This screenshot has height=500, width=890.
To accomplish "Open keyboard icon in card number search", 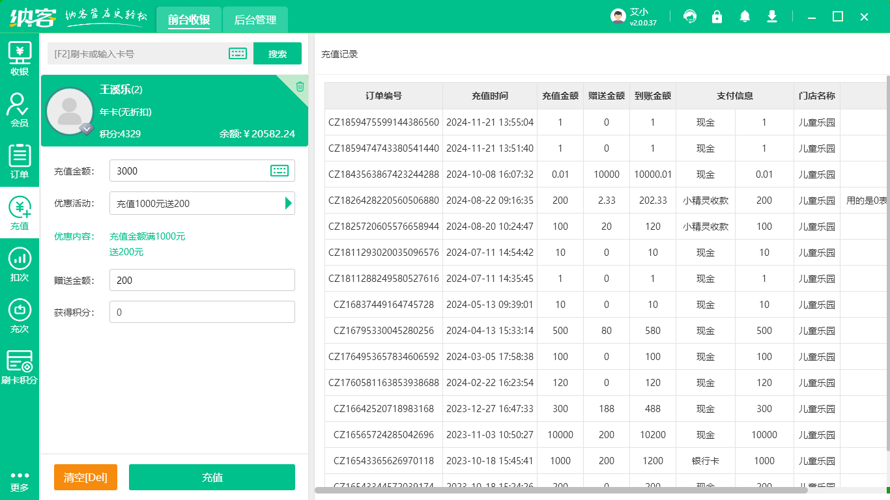I will (238, 54).
